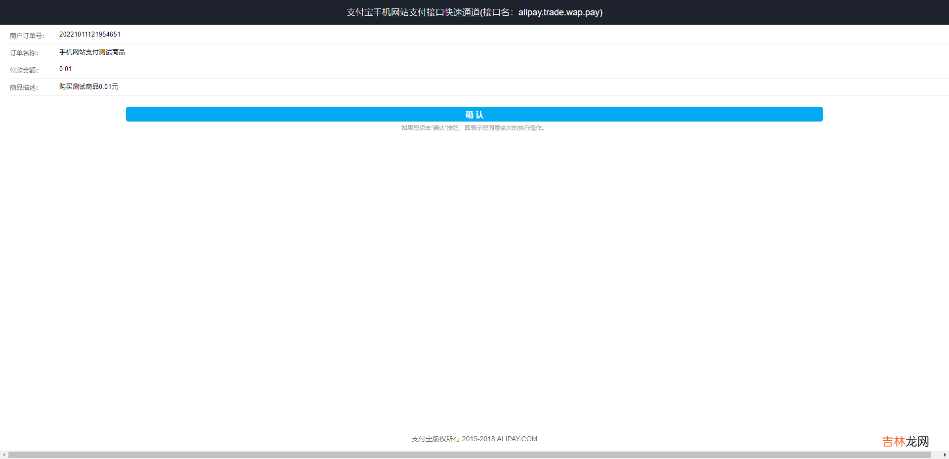Click the highlighted 测试 text in order name
Screen dimensions: 949x459
(105, 52)
